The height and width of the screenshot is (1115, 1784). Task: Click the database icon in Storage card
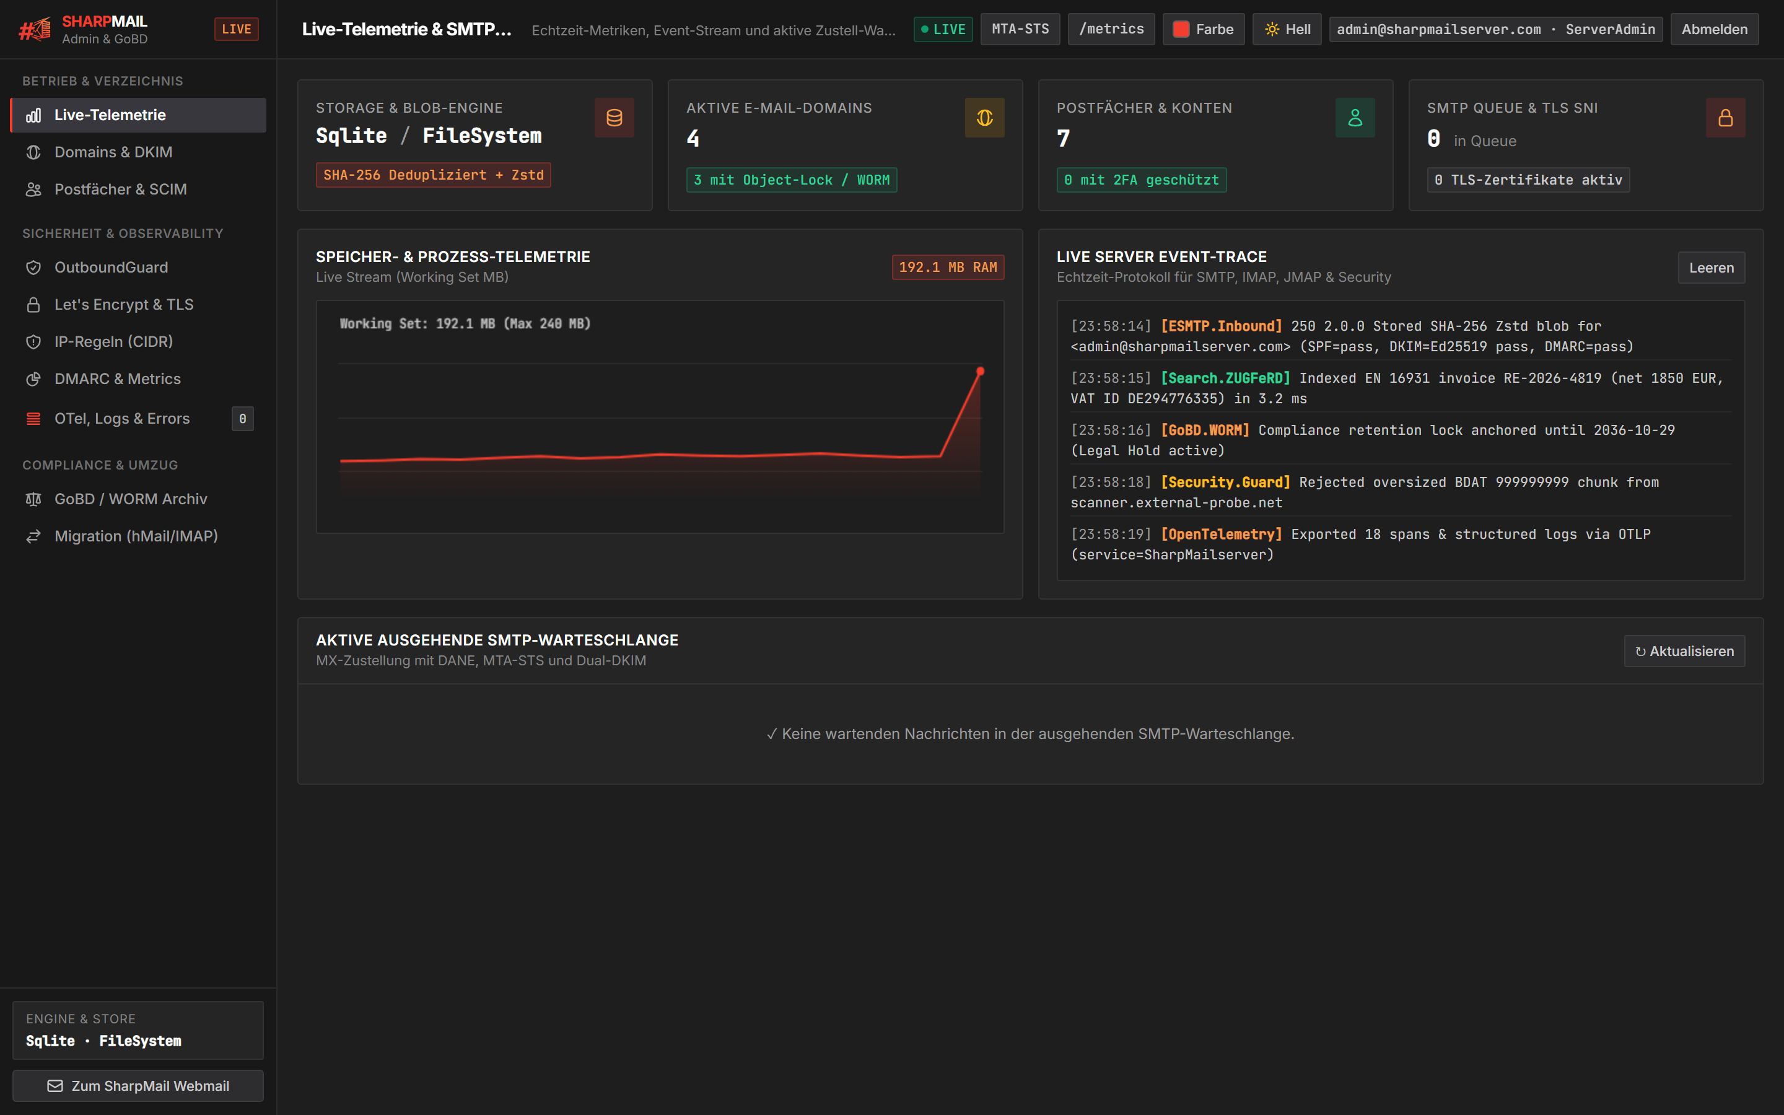614,118
